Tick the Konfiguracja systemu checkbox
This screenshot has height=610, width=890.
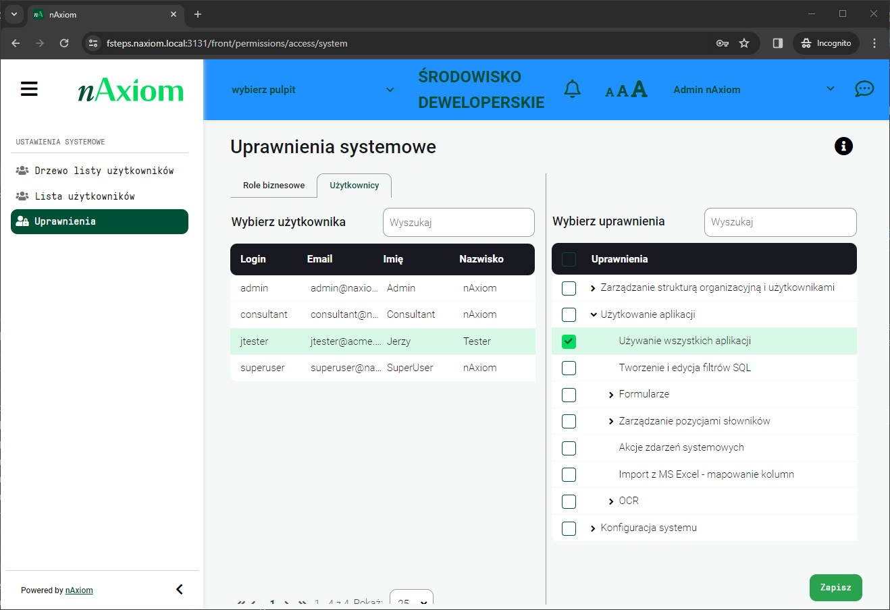[569, 528]
